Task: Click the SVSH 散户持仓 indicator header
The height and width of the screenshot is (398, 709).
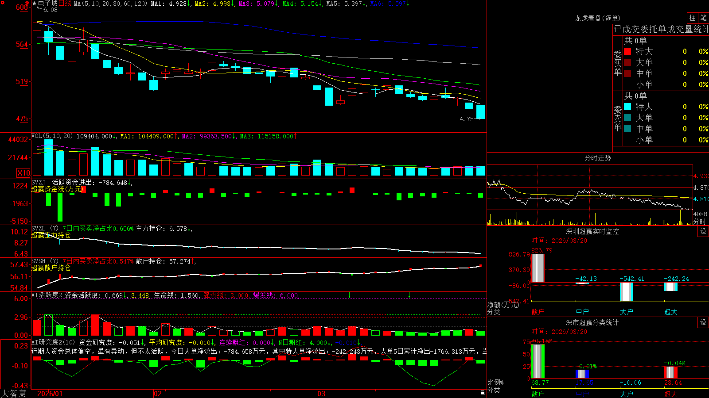Action: [x=113, y=261]
